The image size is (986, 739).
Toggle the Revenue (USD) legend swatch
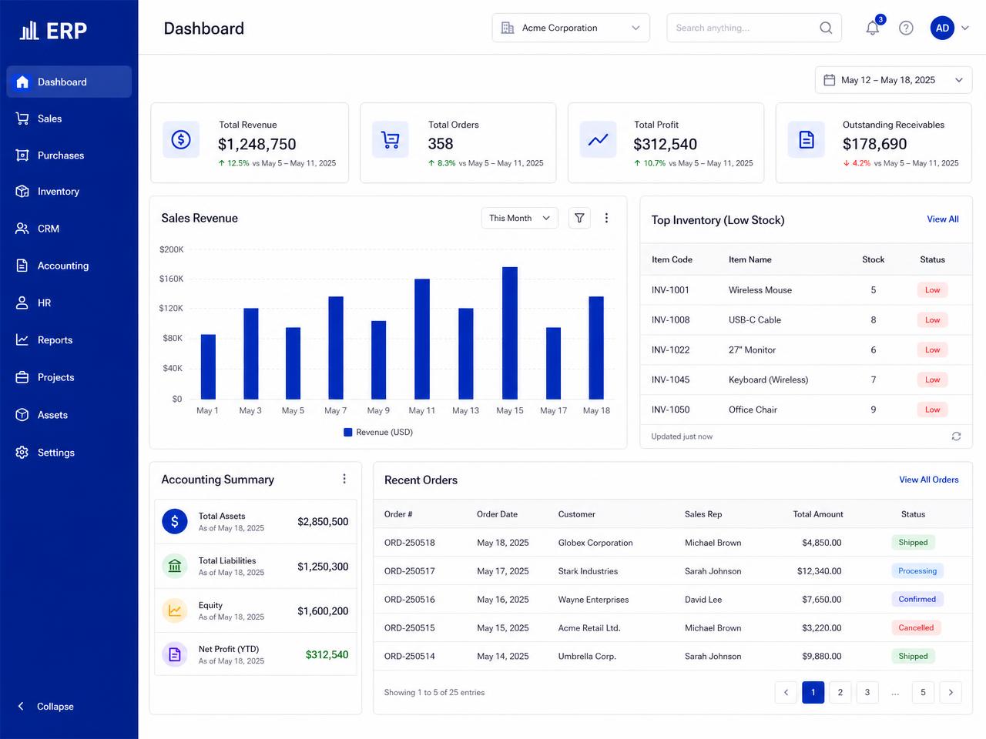click(348, 433)
